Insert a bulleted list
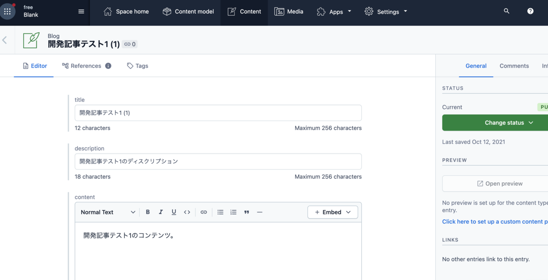 coord(221,212)
